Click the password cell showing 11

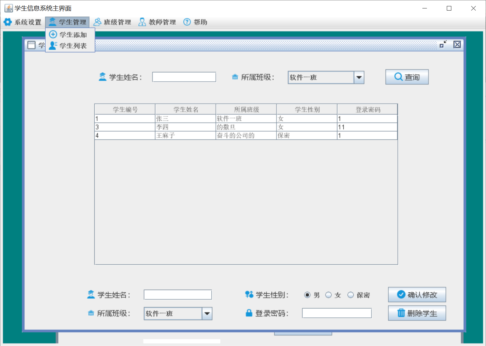(x=367, y=127)
